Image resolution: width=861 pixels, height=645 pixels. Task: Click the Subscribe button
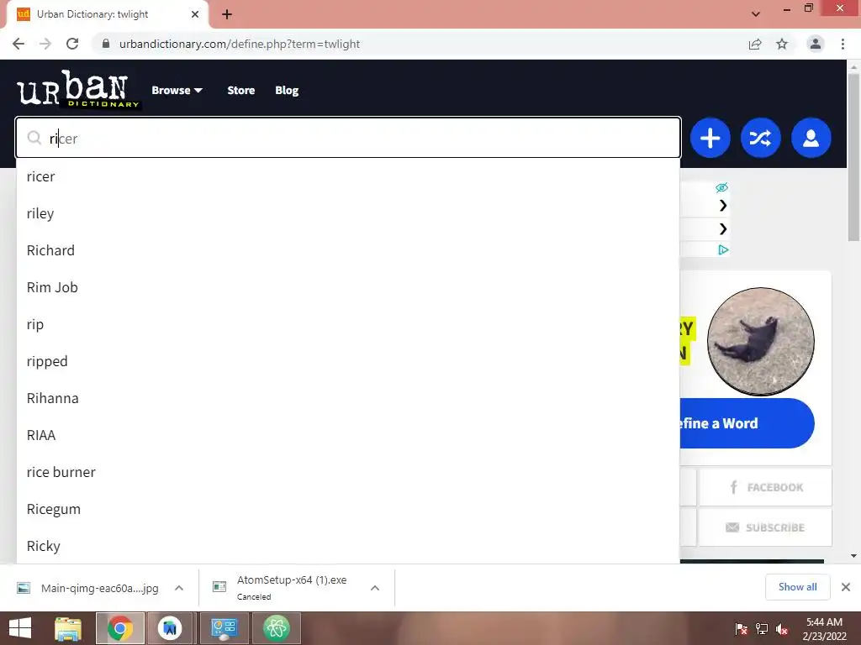click(765, 527)
